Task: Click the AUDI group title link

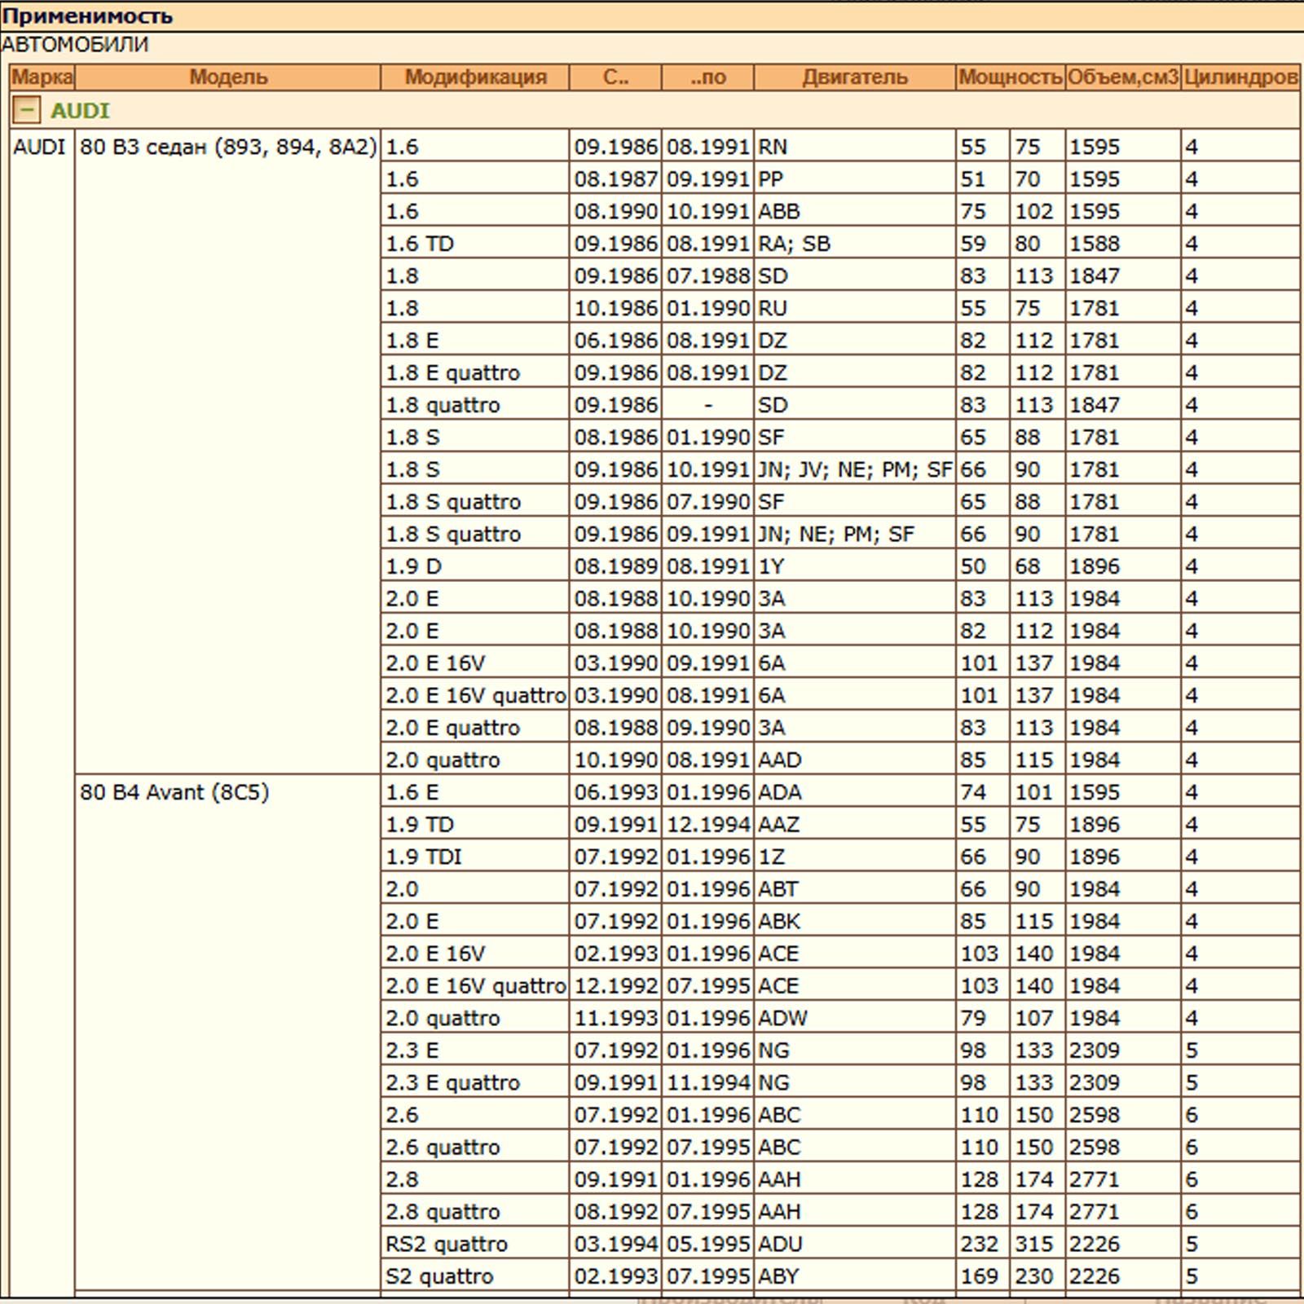Action: click(80, 110)
